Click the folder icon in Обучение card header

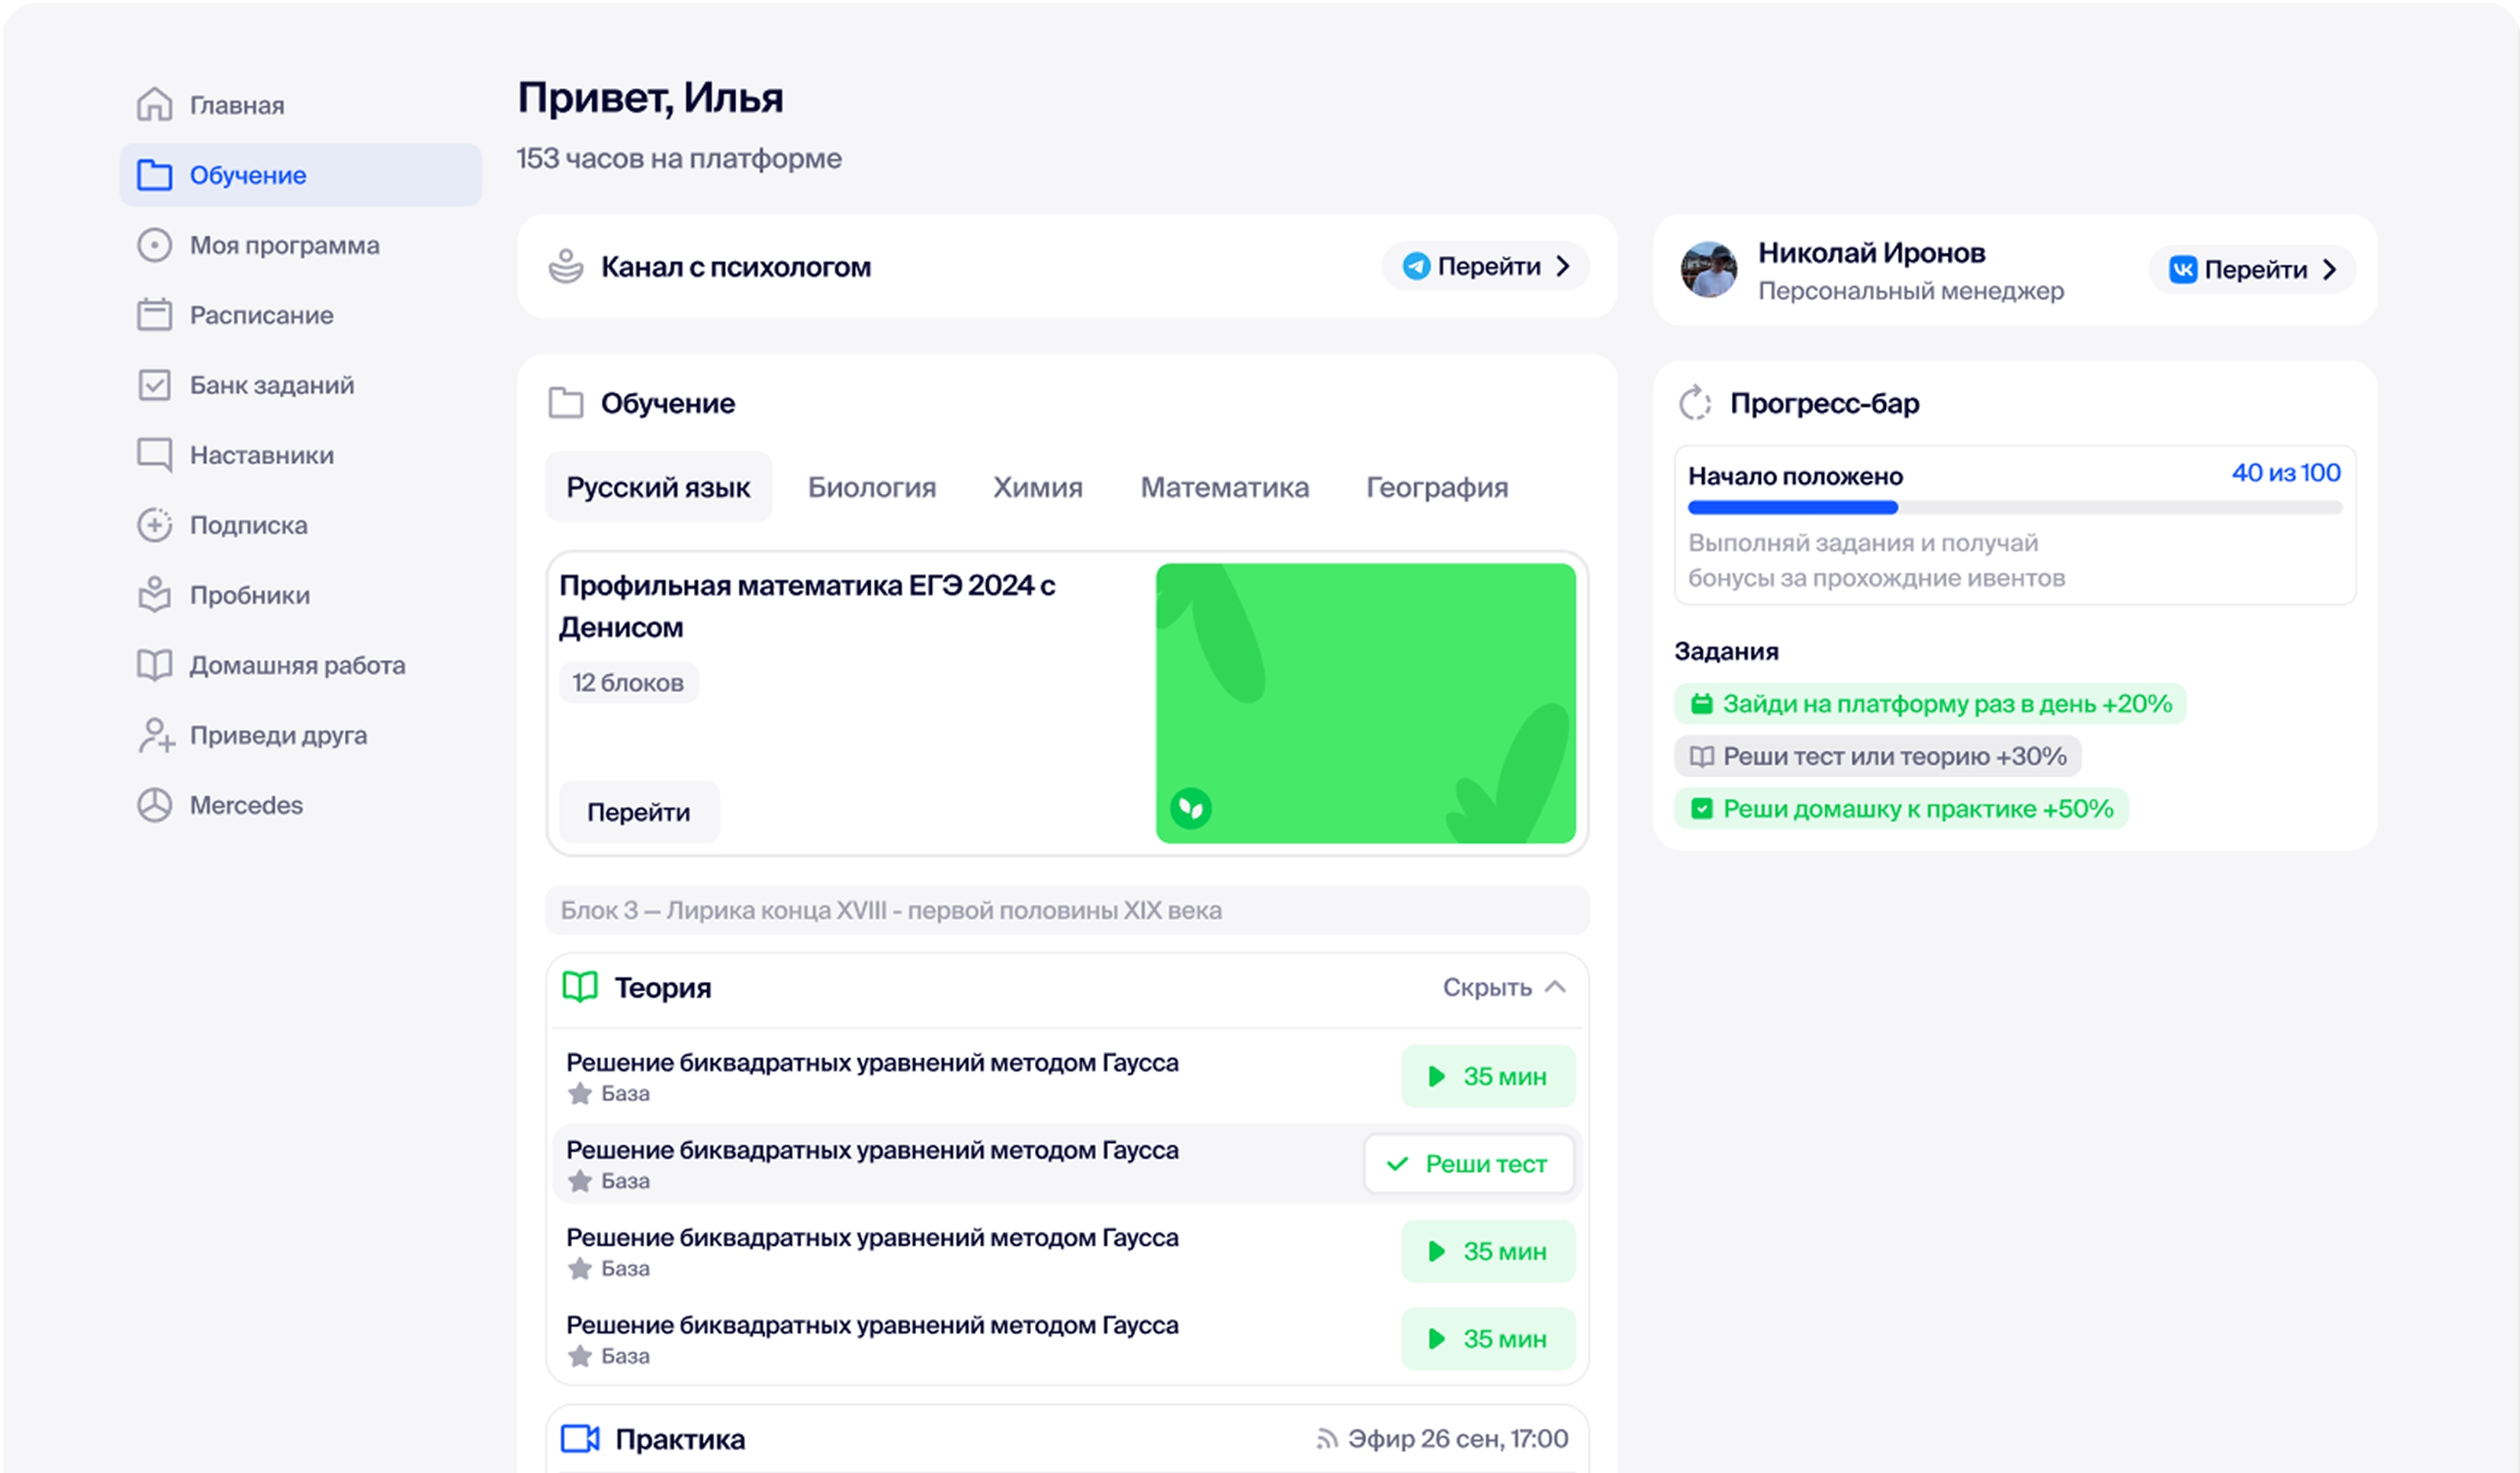tap(566, 403)
